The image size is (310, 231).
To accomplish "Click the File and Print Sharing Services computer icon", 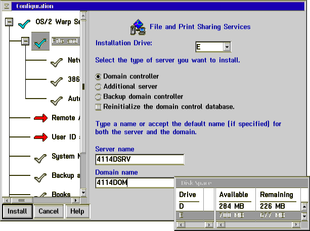I will click(138, 27).
